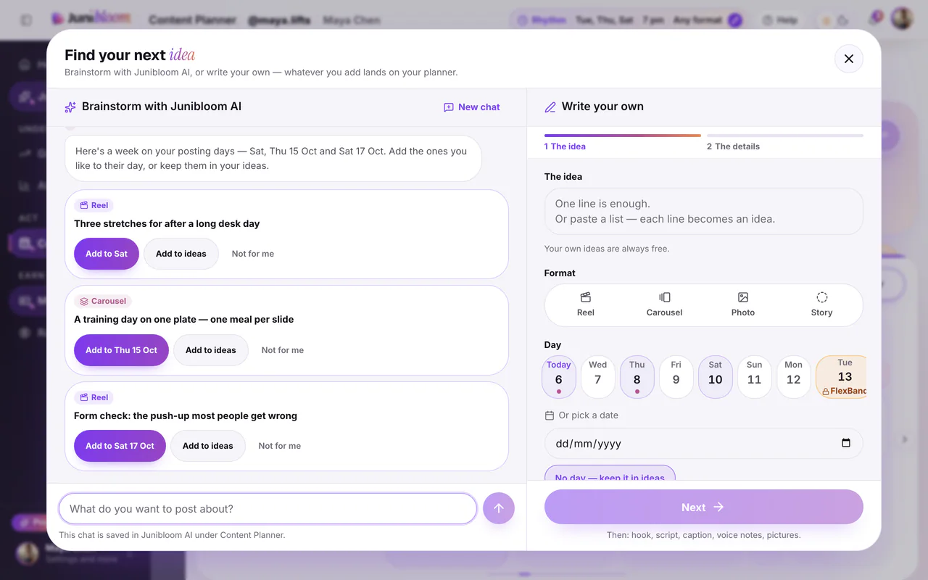Choose the Carousel format option
This screenshot has height=580, width=928.
pyautogui.click(x=665, y=304)
